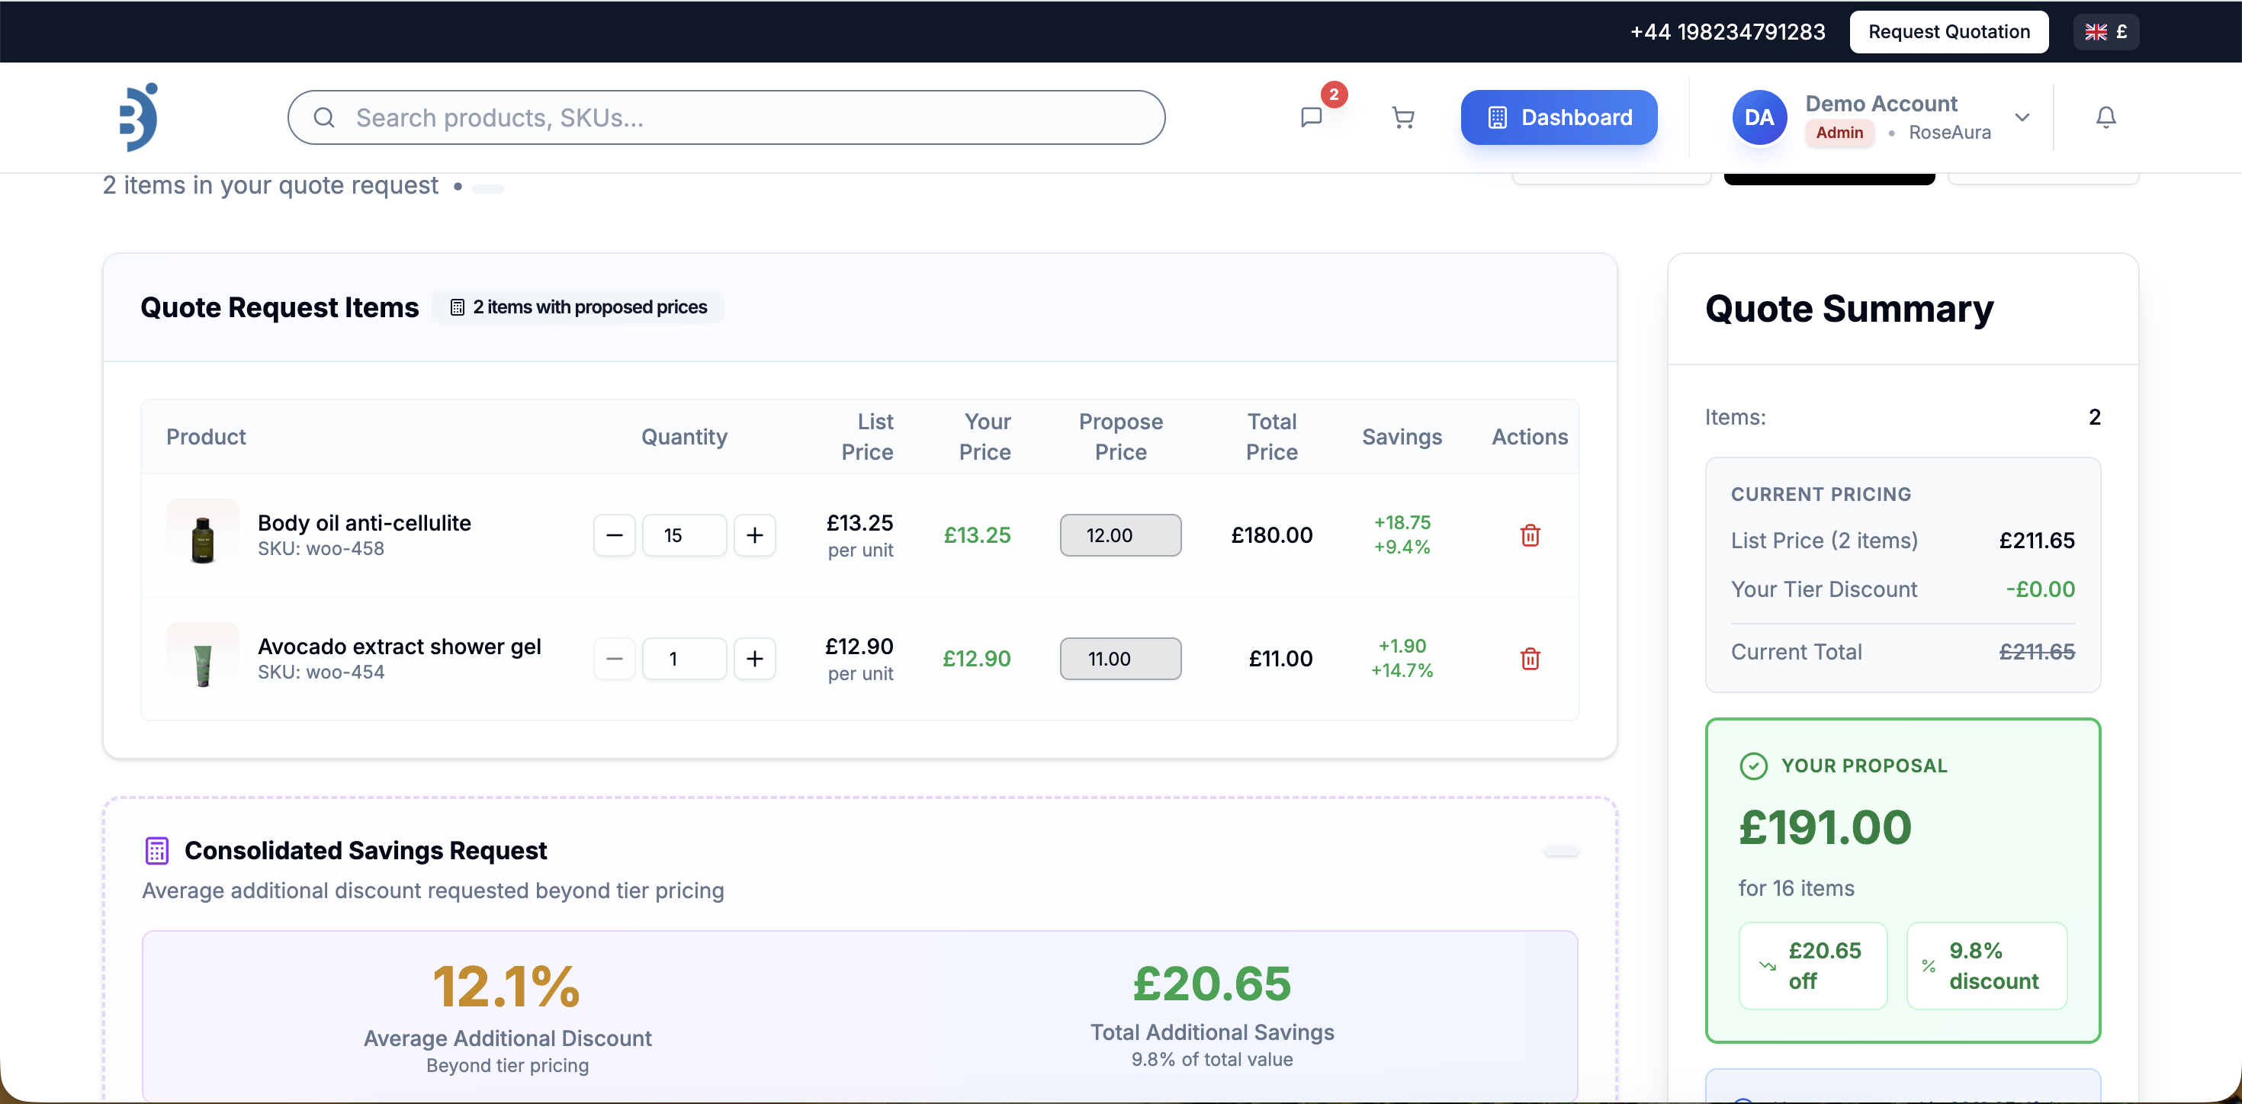This screenshot has height=1104, width=2242.
Task: Open the £ currency selector
Action: tap(2105, 31)
